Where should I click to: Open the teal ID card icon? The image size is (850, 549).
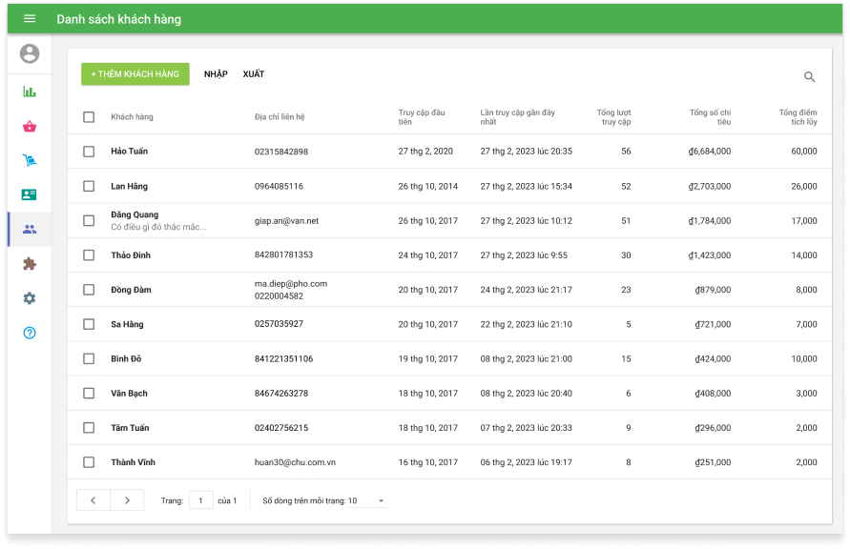tap(30, 194)
